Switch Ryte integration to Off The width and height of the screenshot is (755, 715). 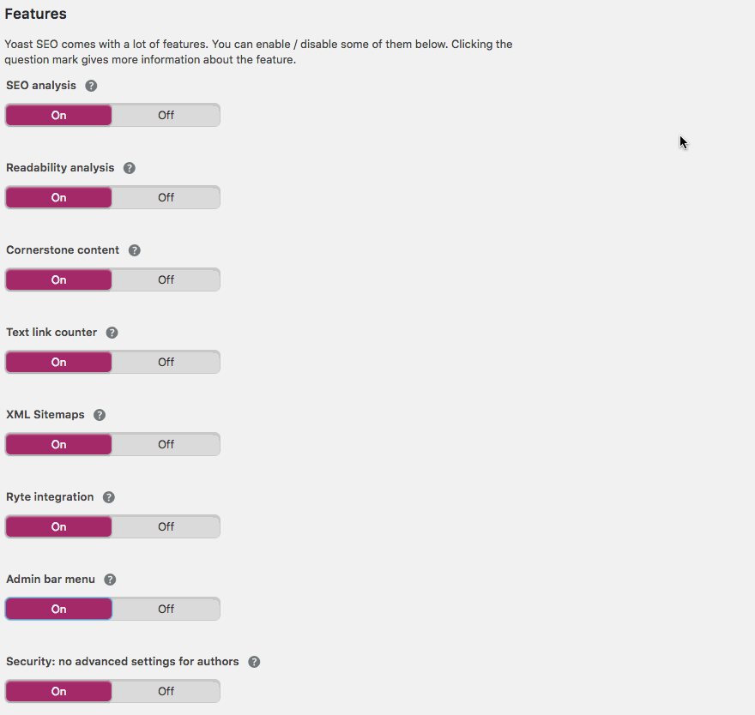point(166,526)
